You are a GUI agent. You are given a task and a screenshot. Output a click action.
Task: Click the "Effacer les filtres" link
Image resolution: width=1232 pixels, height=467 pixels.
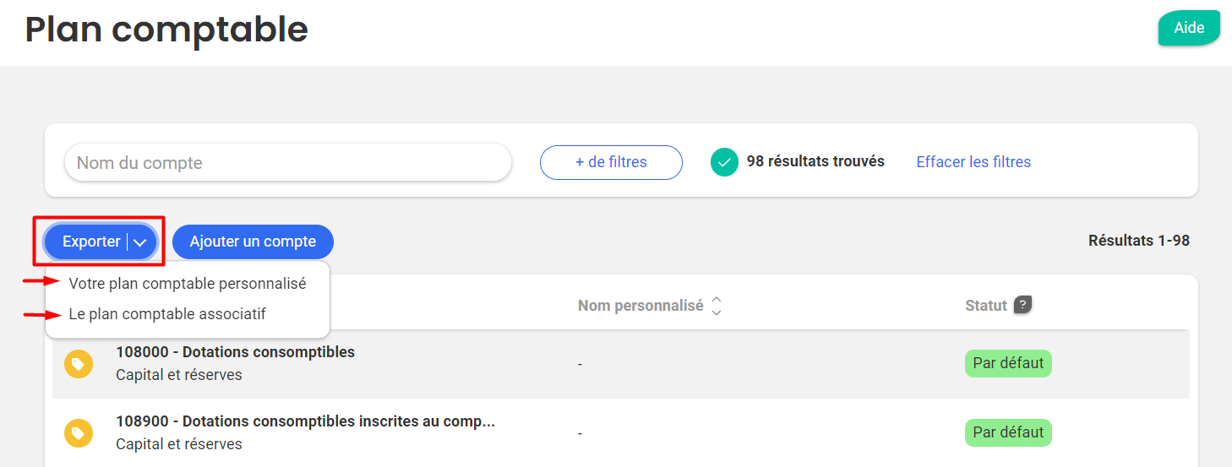pyautogui.click(x=973, y=162)
